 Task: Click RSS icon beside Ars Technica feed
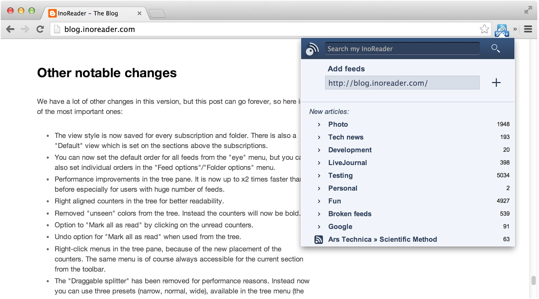pos(319,239)
